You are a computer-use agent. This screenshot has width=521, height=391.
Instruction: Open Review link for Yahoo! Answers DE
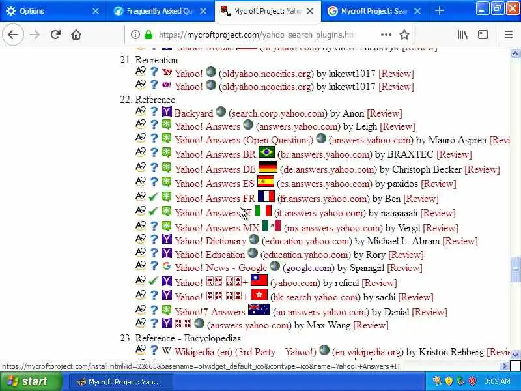pyautogui.click(x=482, y=169)
